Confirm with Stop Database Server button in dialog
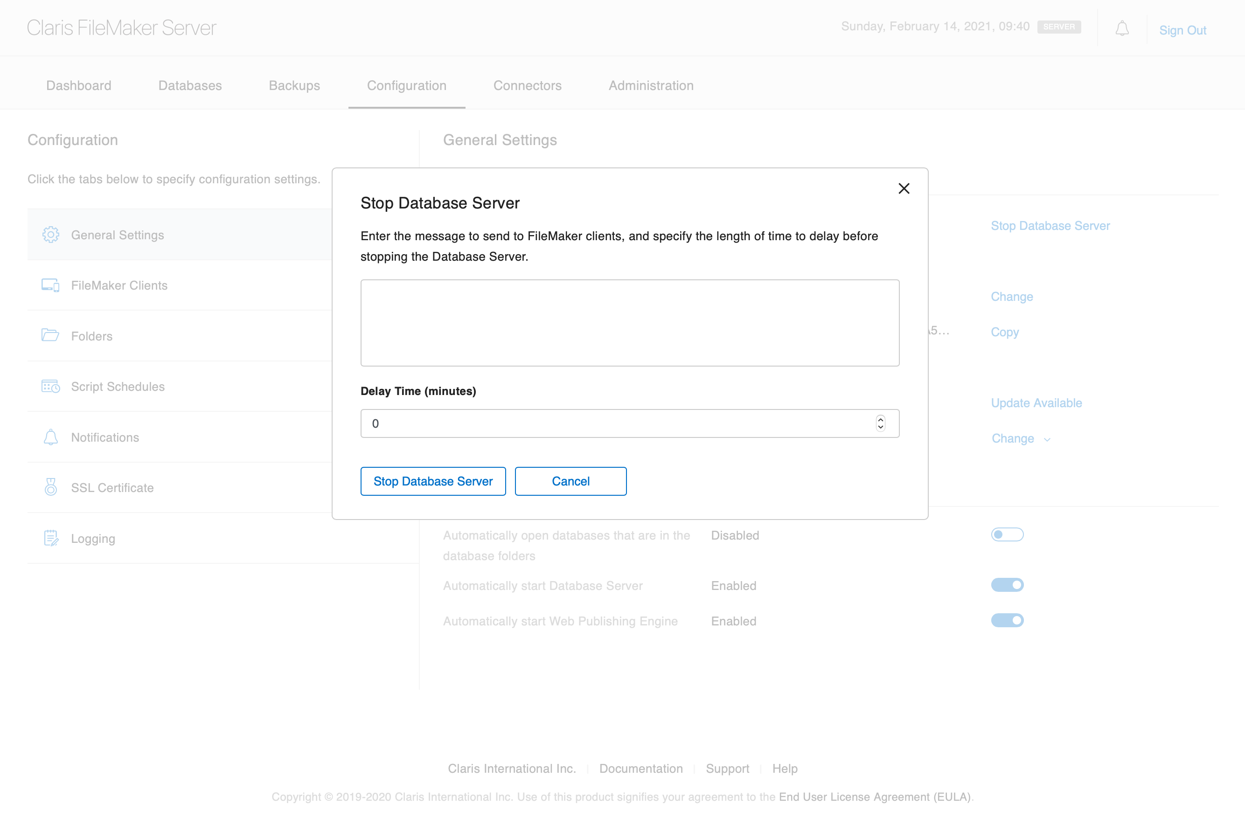 [x=433, y=481]
